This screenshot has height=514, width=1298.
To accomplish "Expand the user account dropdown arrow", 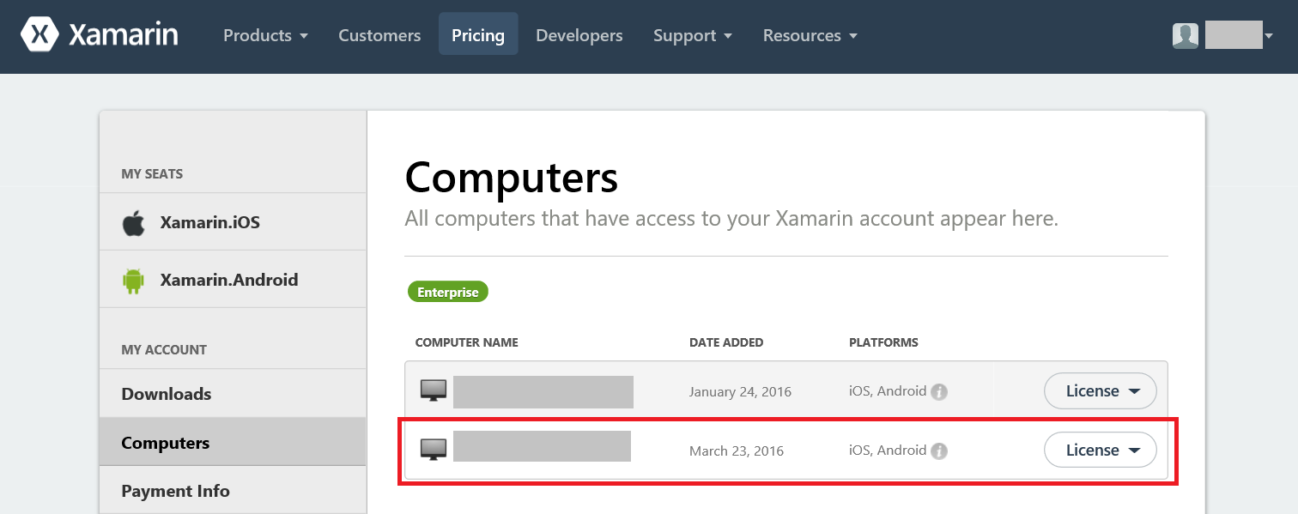I will pos(1269,36).
